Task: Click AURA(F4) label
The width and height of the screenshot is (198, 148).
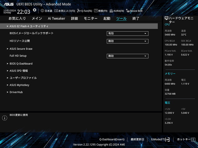Action: click(x=118, y=11)
